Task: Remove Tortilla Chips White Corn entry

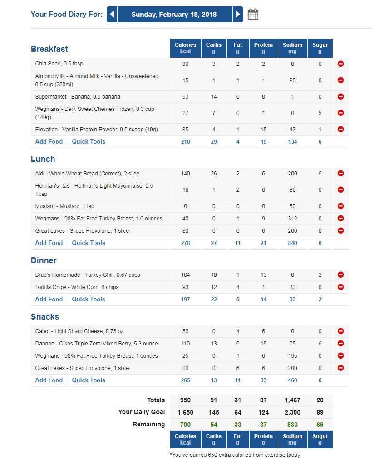Action: point(340,287)
